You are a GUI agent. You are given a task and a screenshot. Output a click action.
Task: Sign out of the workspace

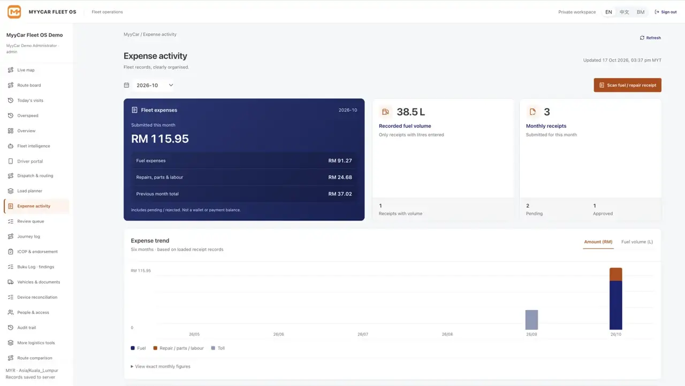click(666, 12)
